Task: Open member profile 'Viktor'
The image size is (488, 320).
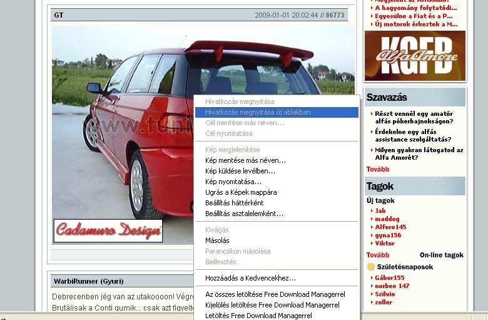Action: pyautogui.click(x=385, y=243)
